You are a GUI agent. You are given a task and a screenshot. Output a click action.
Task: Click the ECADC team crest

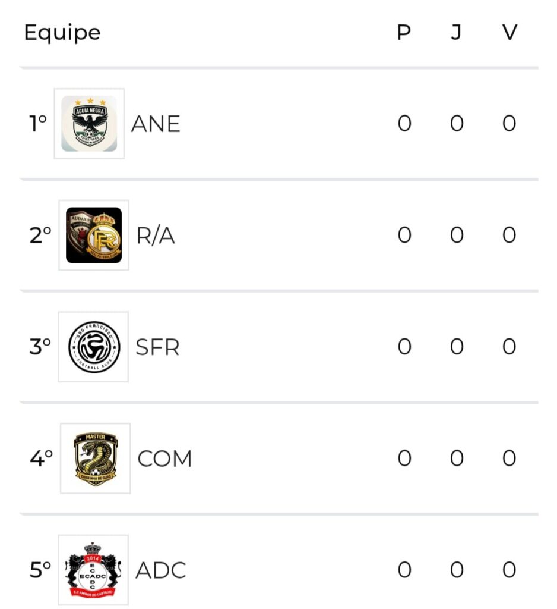pos(93,570)
